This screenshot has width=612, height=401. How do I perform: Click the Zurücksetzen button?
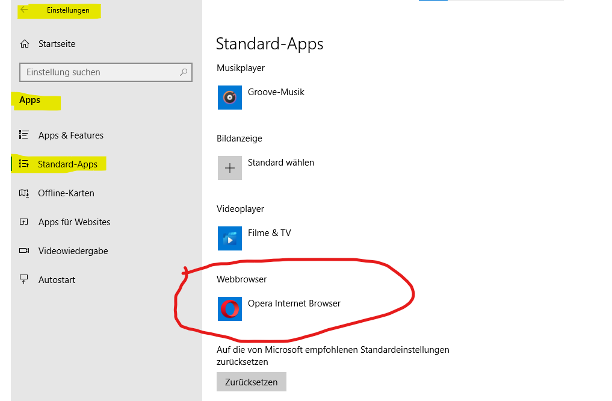(x=252, y=382)
